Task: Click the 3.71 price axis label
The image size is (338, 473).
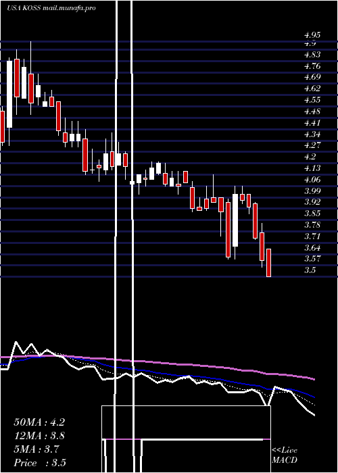Action: pyautogui.click(x=312, y=236)
